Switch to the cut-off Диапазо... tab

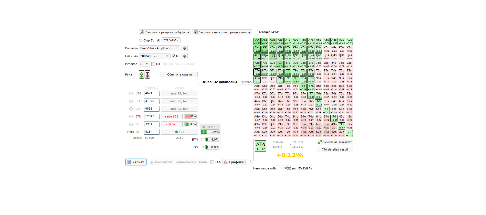click(x=246, y=82)
